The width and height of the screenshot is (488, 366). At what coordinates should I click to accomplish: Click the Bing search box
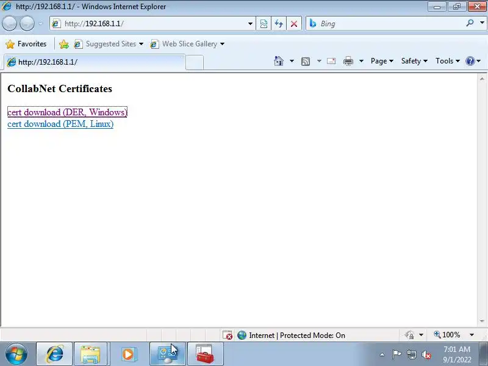[x=384, y=24]
